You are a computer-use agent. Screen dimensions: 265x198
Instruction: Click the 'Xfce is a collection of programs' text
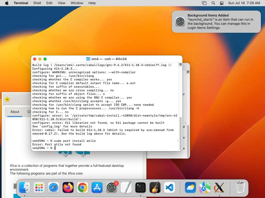tap(67, 168)
